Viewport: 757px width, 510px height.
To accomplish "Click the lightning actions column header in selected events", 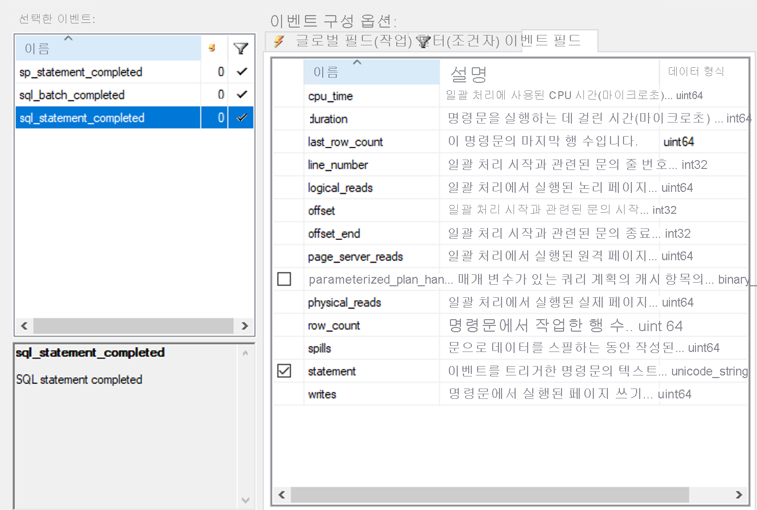I will (x=212, y=48).
